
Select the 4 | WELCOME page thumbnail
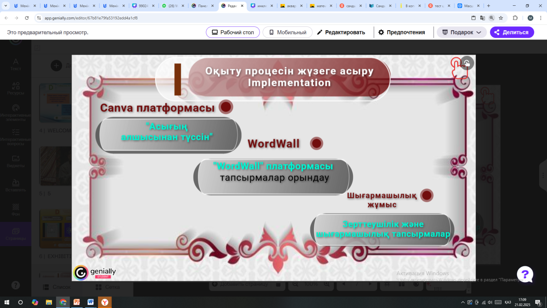pyautogui.click(x=56, y=103)
